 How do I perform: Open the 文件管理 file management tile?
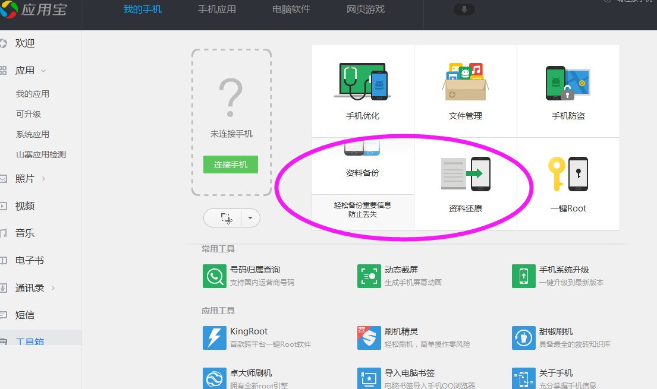click(x=465, y=91)
